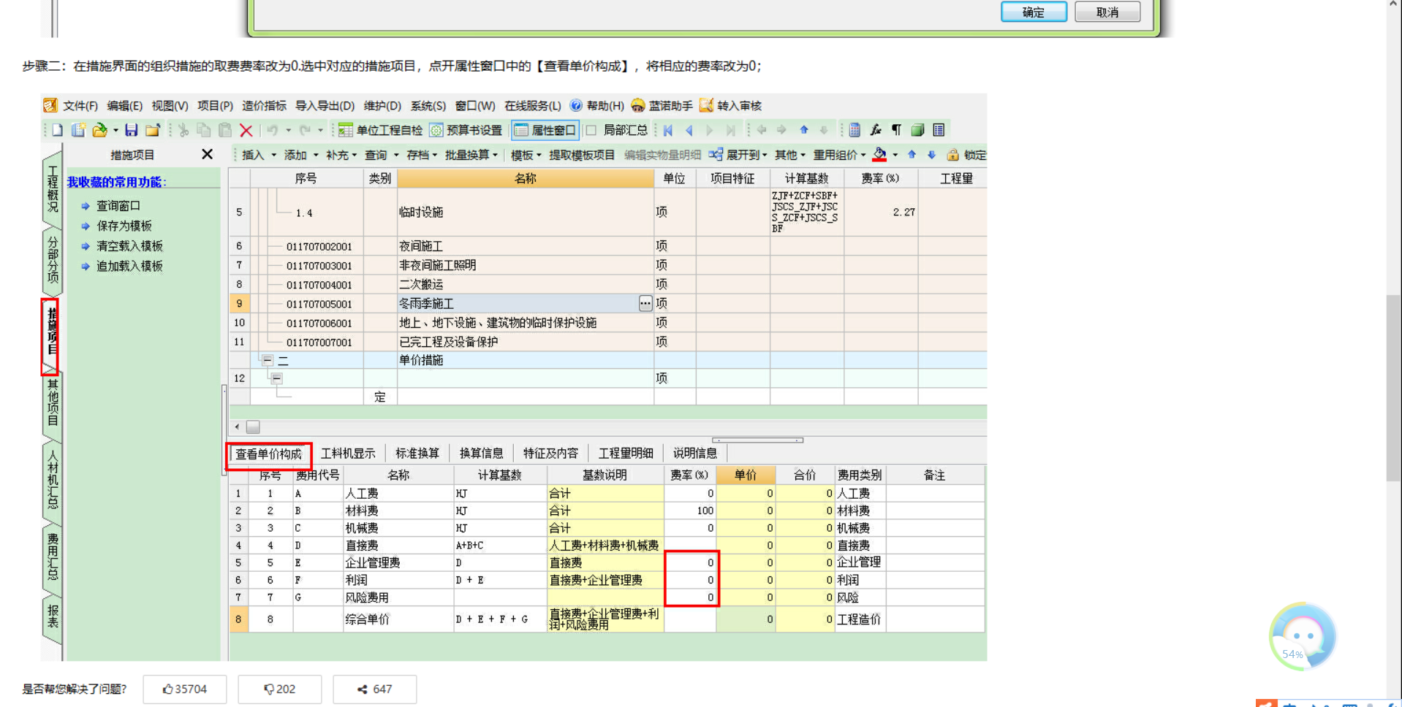
Task: Close the 措施项目 side panel
Action: 207,154
